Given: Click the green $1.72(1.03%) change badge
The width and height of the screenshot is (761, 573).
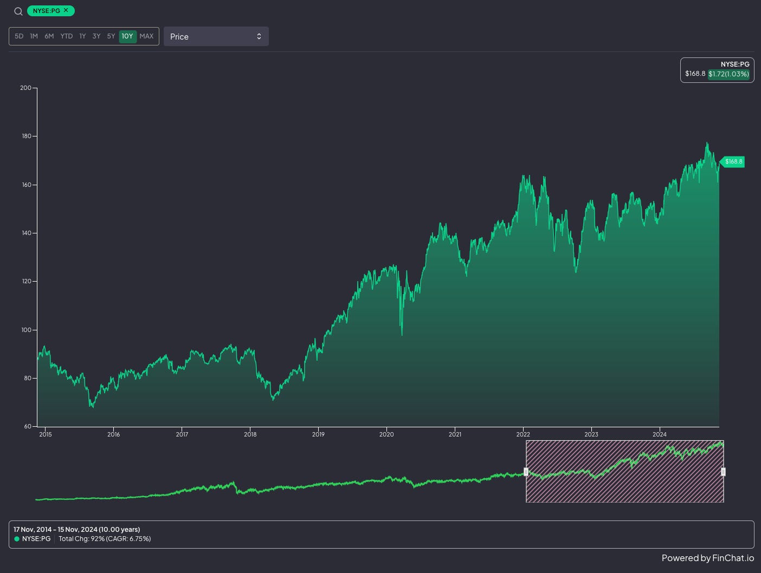Looking at the screenshot, I should click(x=728, y=74).
